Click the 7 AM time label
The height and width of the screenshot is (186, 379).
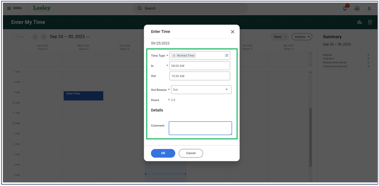[17, 72]
